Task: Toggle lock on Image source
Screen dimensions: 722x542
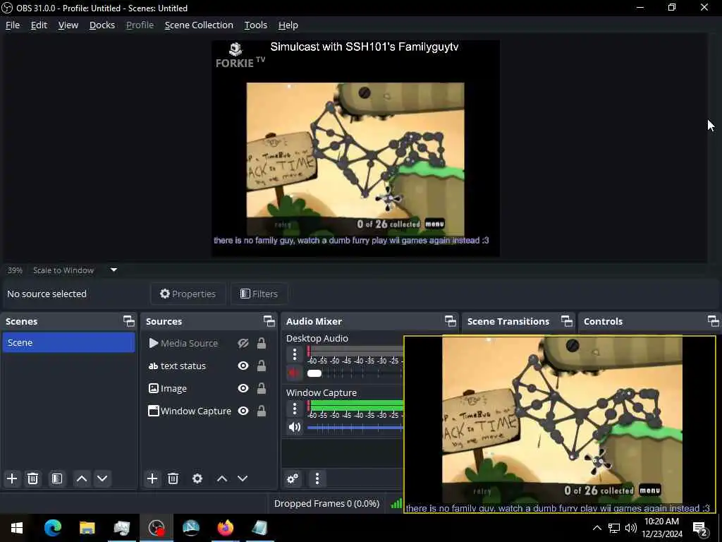Action: tap(262, 389)
